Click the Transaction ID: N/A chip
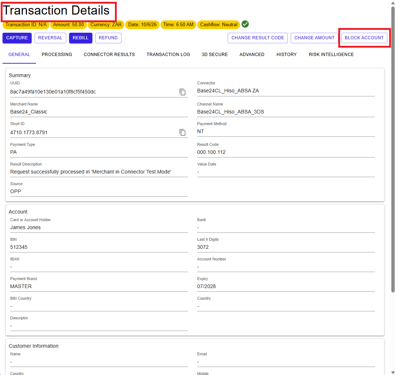The width and height of the screenshot is (395, 375). 26,24
